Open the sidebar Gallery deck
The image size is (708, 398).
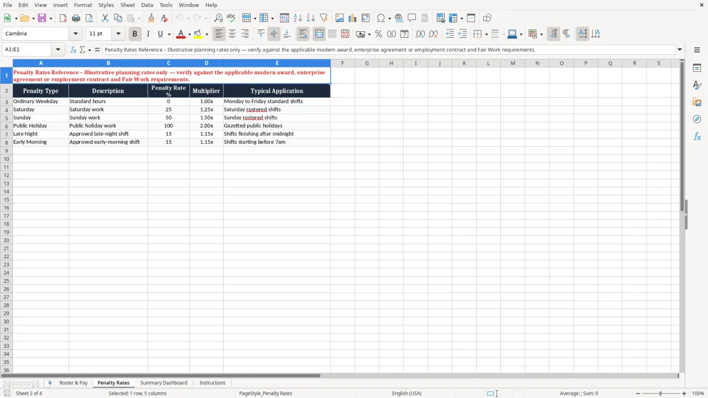pos(697,103)
